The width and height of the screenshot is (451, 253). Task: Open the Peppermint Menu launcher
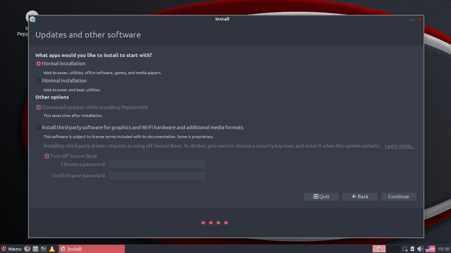[x=11, y=249]
